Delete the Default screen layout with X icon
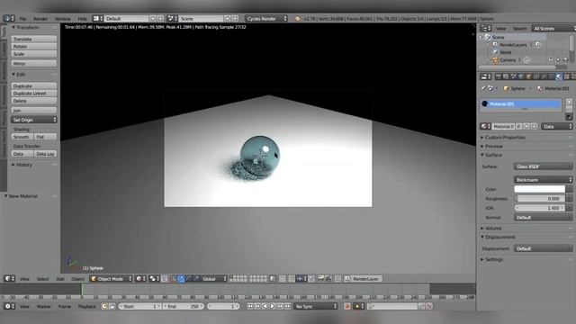This screenshot has width=576, height=324. coord(160,18)
